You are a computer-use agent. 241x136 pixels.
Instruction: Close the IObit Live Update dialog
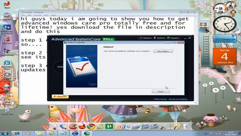[181, 43]
